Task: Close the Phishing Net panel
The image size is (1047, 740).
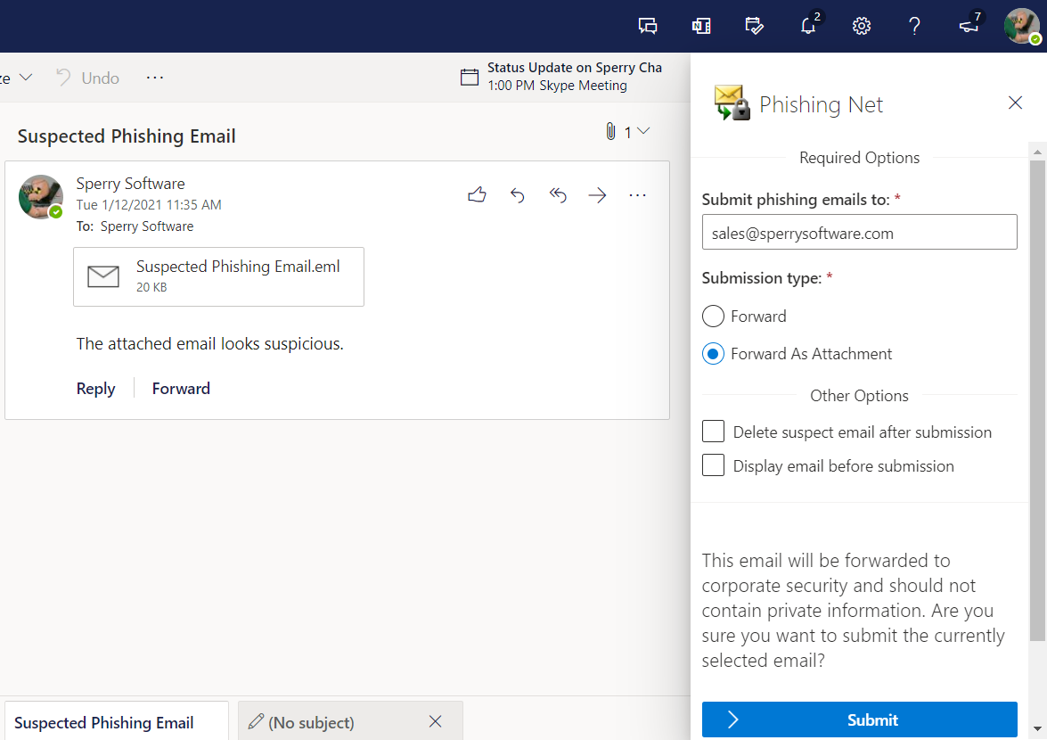Action: coord(1015,103)
